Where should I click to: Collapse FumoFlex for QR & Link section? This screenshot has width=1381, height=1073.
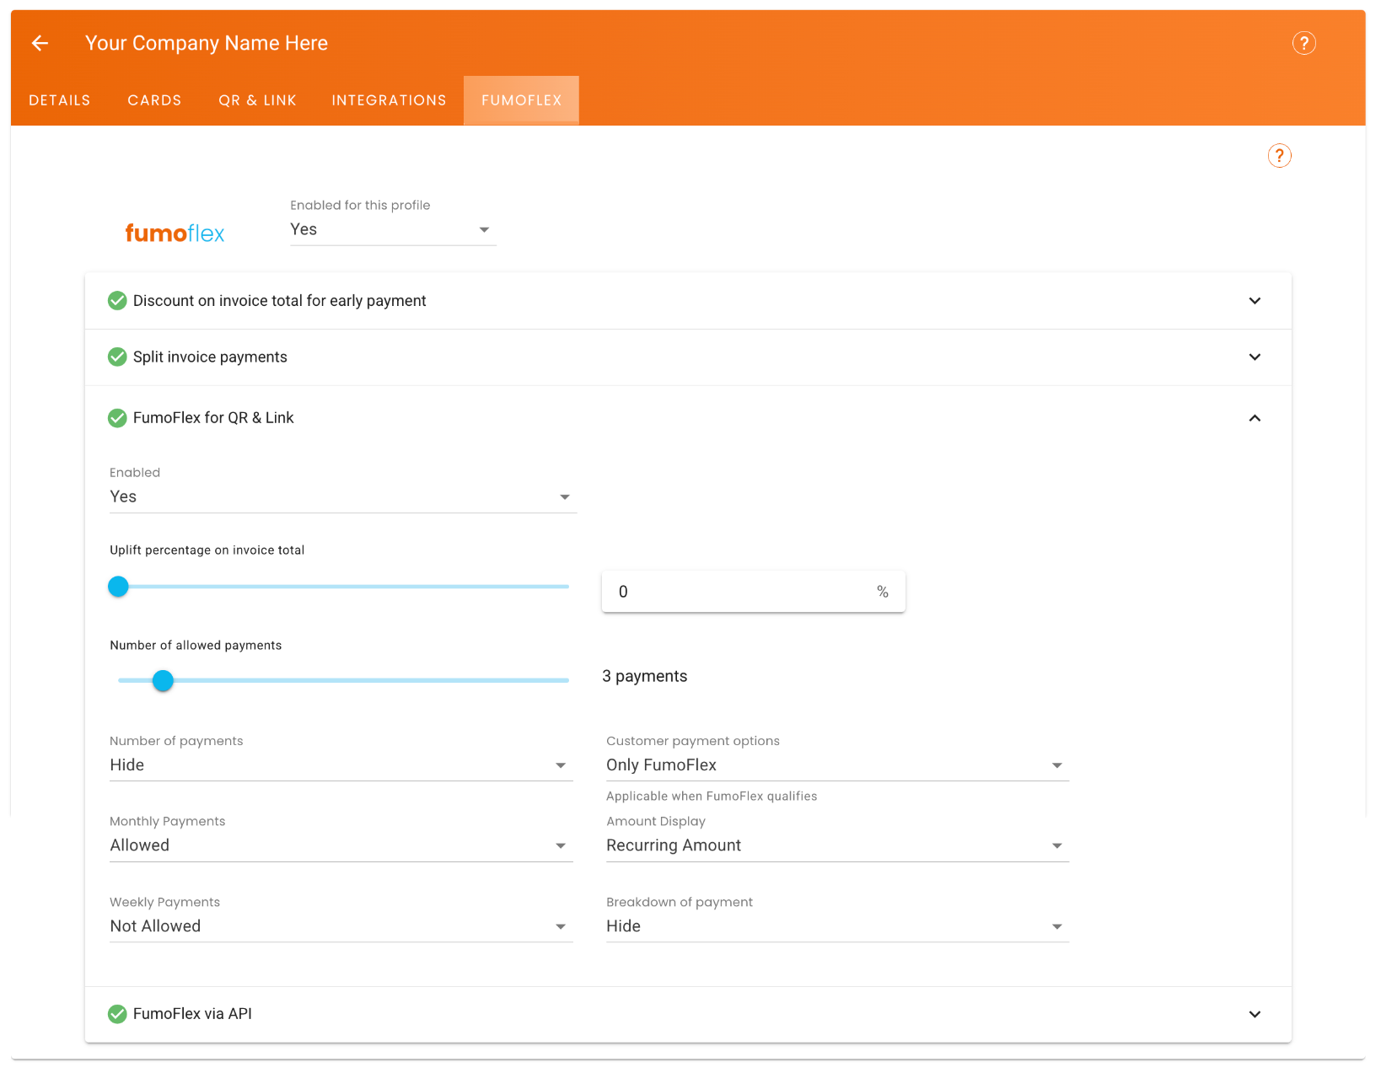1255,418
